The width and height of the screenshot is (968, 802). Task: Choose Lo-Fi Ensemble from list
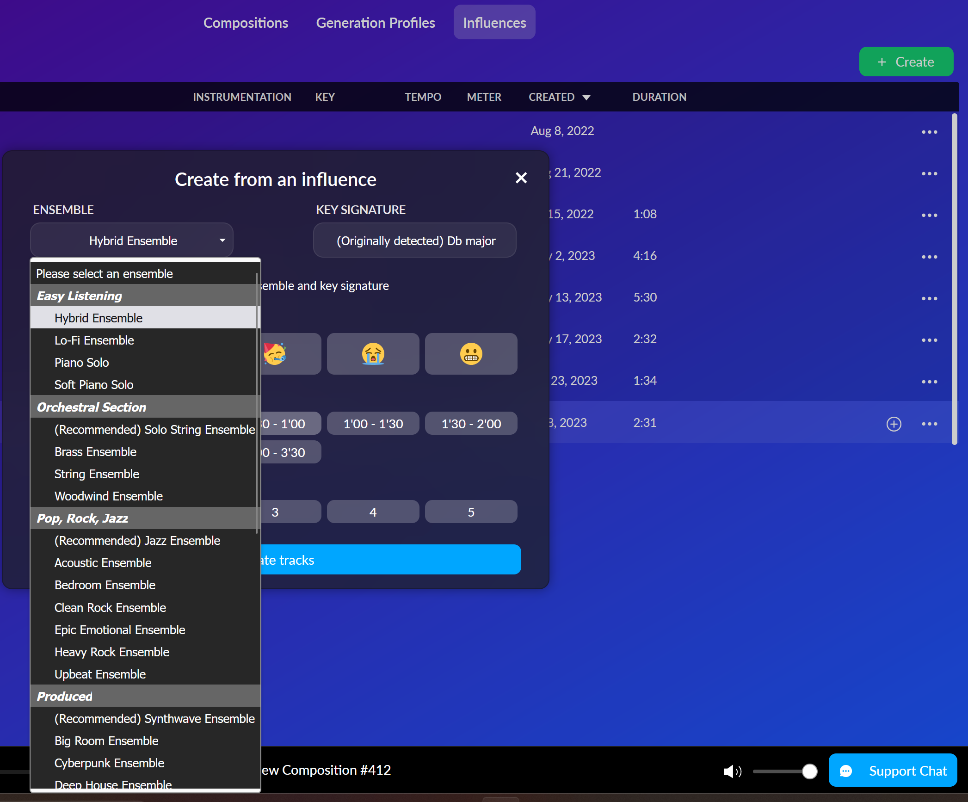click(x=94, y=340)
